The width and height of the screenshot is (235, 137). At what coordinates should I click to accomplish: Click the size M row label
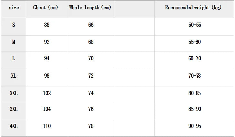coord(14,42)
